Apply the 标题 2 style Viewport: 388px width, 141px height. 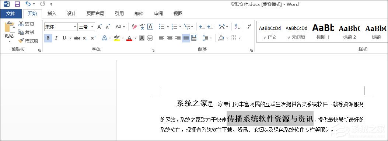pyautogui.click(x=349, y=32)
